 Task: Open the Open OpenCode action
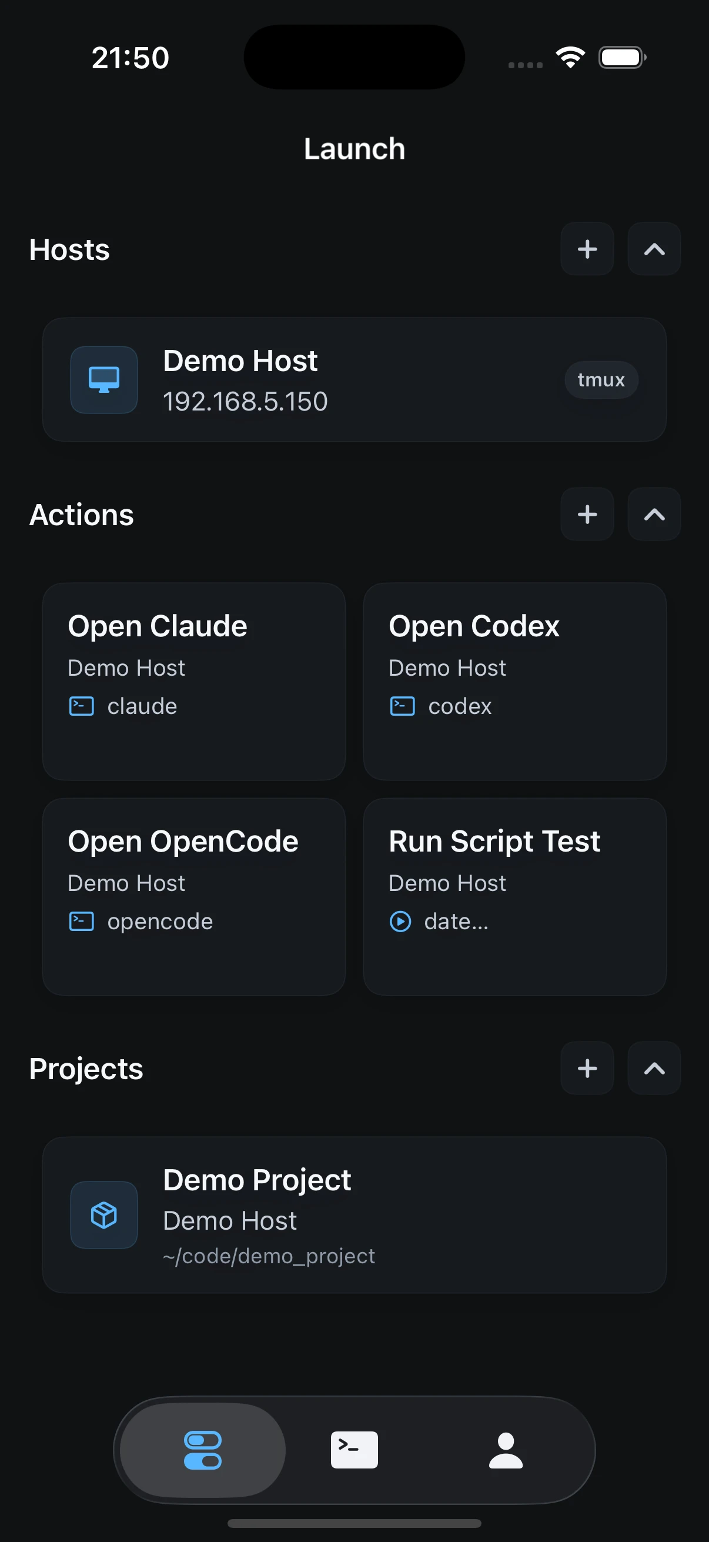(194, 897)
